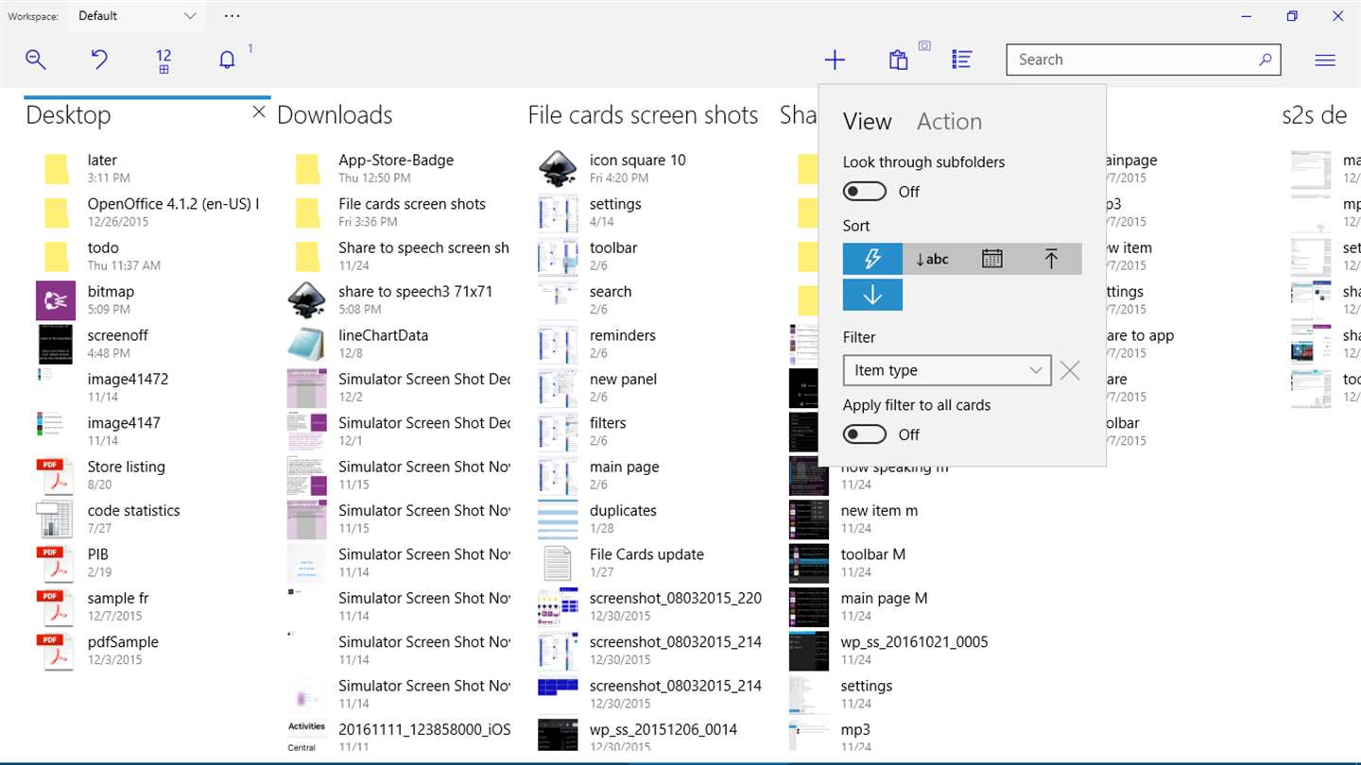Enable Look through subfolders switch
Viewport: 1361px width, 765px height.
[865, 192]
